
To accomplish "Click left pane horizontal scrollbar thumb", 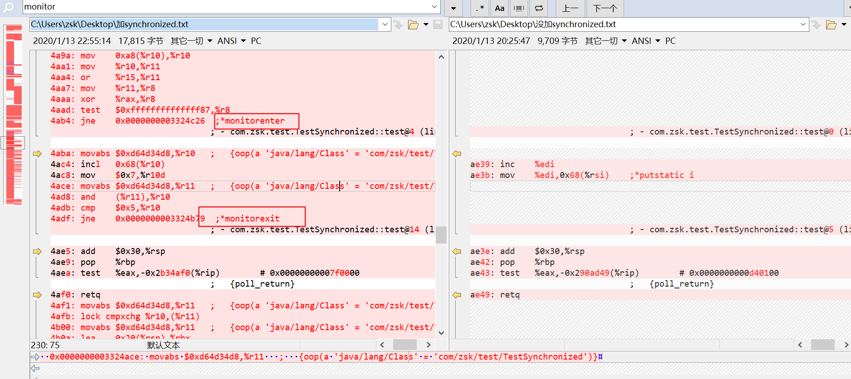I will click(x=404, y=345).
